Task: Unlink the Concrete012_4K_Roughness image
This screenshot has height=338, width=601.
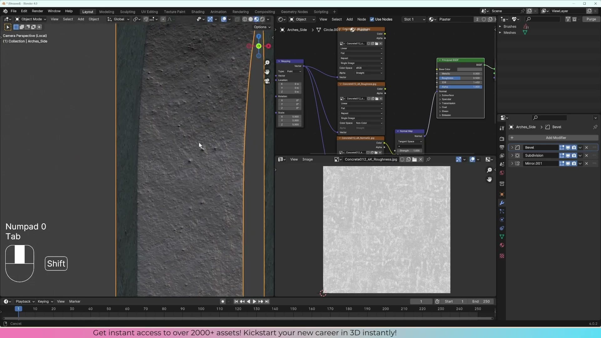Action: click(x=421, y=160)
